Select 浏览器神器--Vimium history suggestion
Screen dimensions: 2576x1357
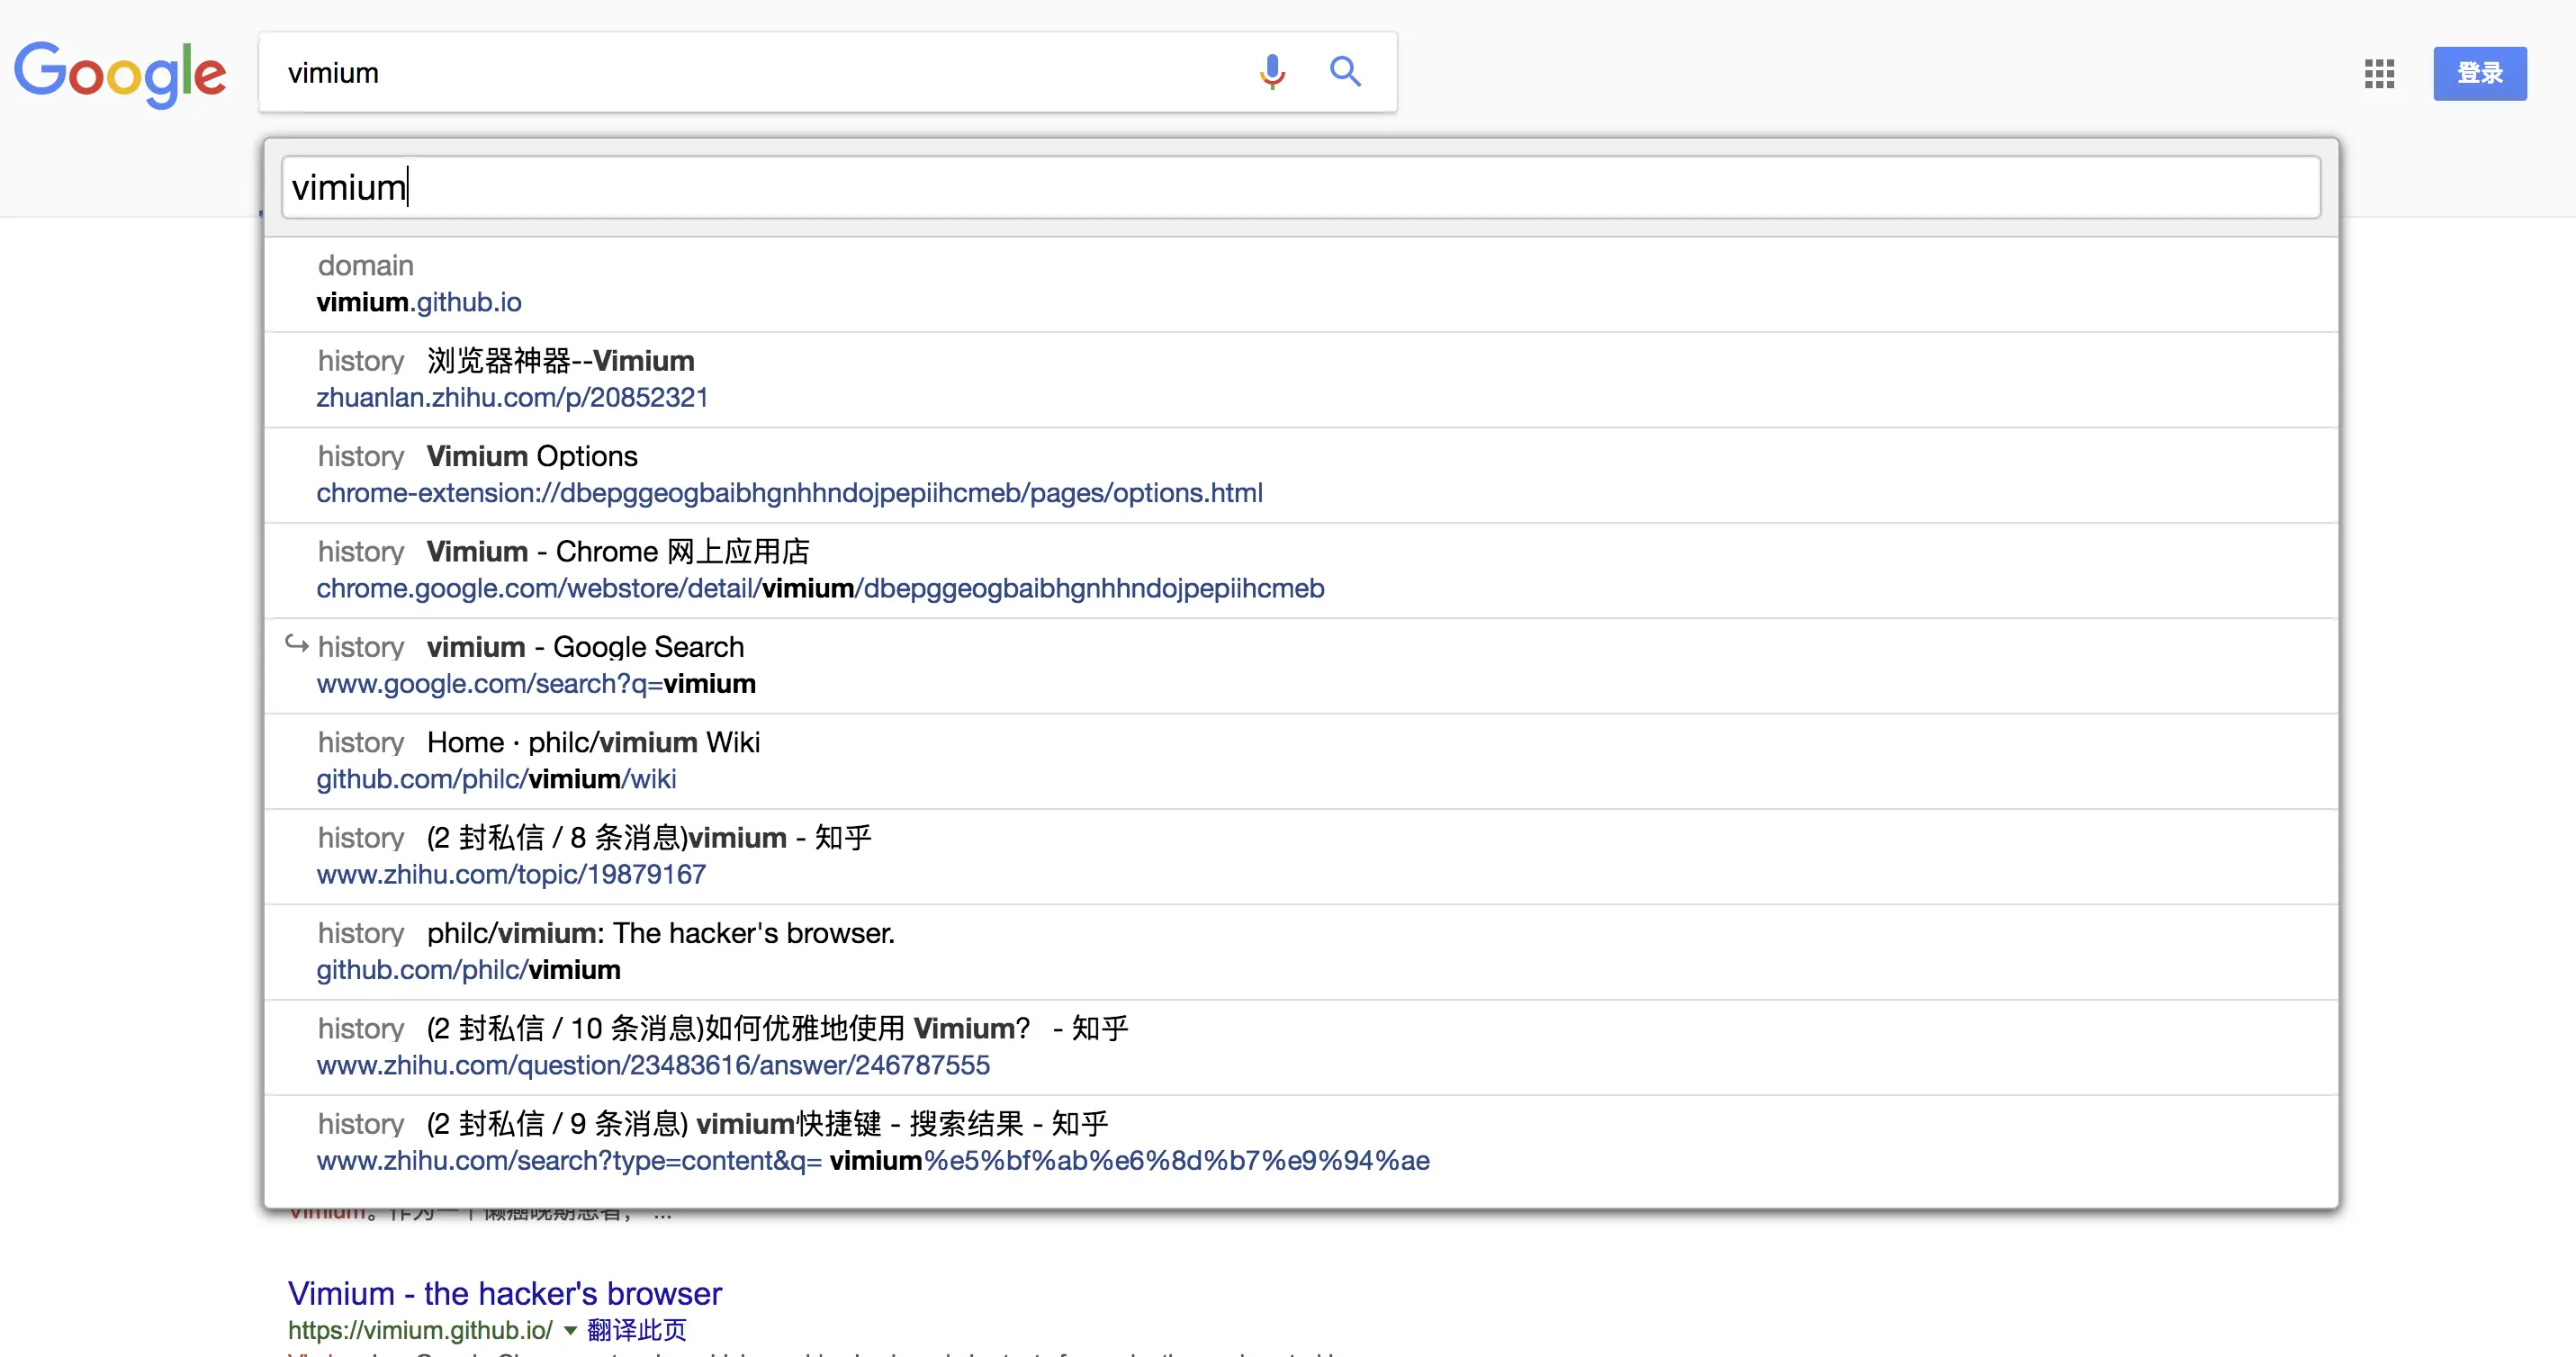point(560,361)
